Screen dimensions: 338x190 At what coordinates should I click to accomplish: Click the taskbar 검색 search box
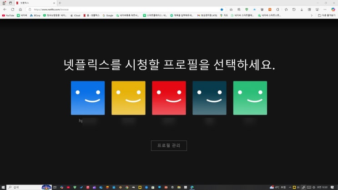pyautogui.click(x=29, y=187)
